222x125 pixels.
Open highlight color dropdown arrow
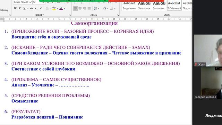[x=57, y=8]
